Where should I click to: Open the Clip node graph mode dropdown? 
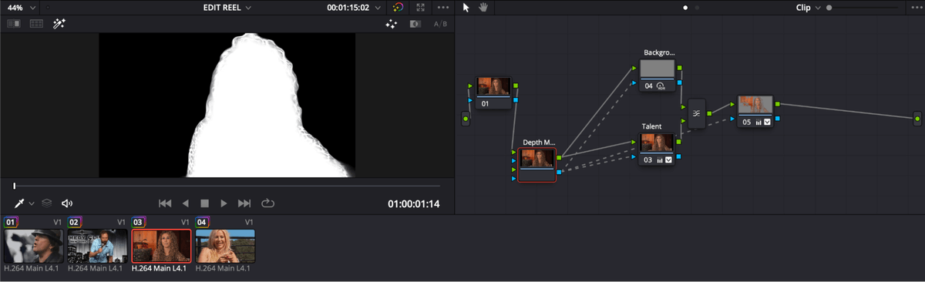point(809,7)
